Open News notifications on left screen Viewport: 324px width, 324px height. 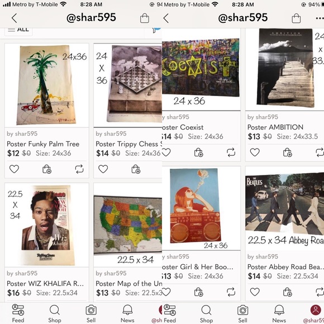[x=127, y=313]
